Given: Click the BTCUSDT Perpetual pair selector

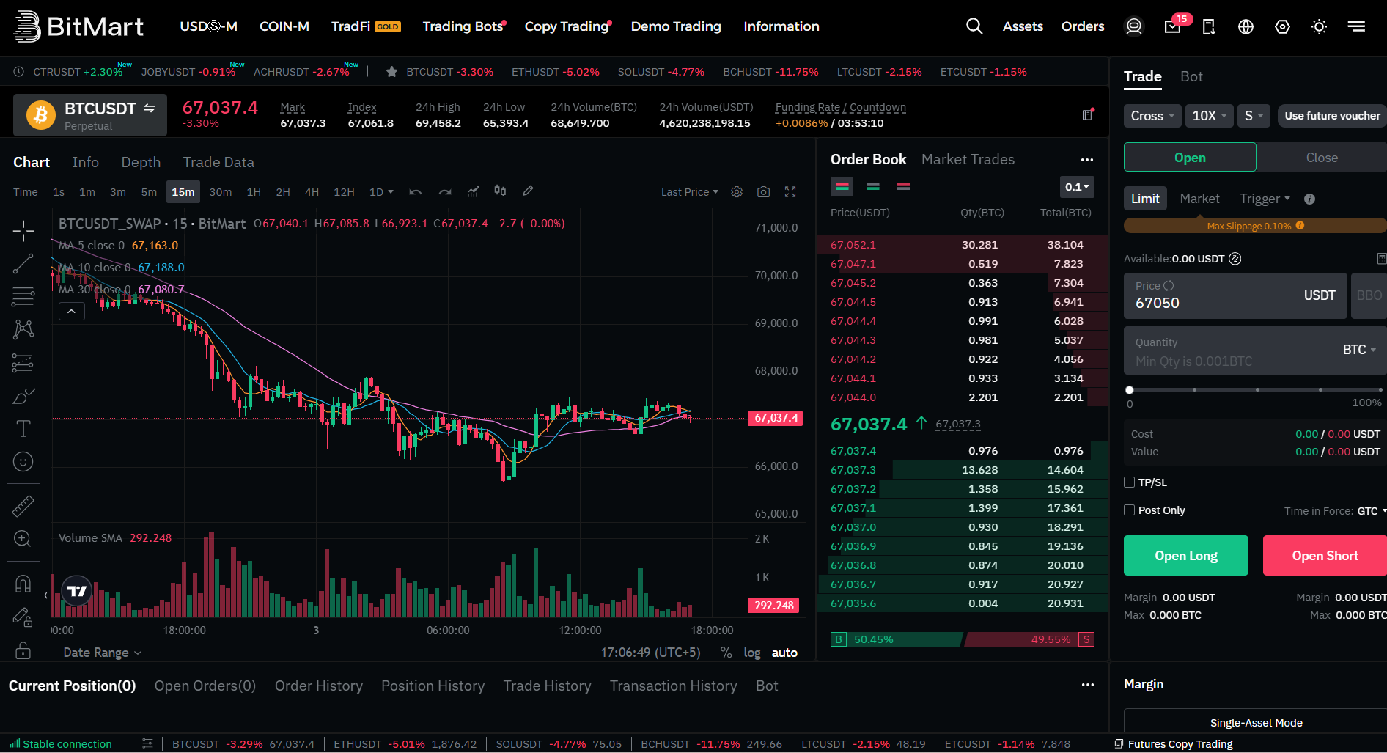Looking at the screenshot, I should click(90, 115).
